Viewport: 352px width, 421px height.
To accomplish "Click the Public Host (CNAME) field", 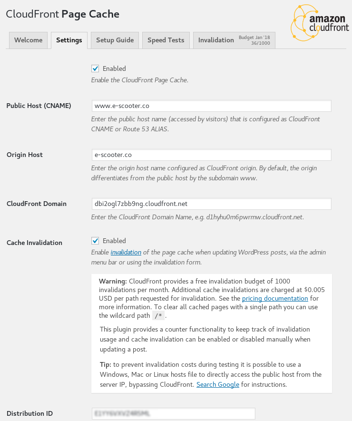I will [212, 106].
